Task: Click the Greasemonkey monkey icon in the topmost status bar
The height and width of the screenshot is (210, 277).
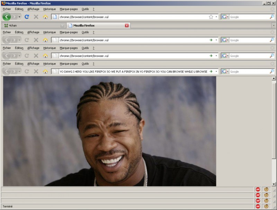Action: click(266, 190)
